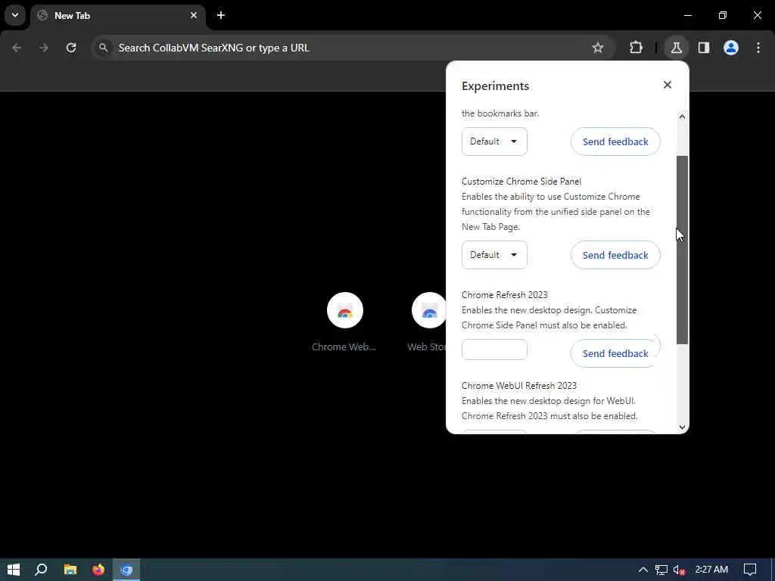Go back with the back arrow

pyautogui.click(x=17, y=48)
